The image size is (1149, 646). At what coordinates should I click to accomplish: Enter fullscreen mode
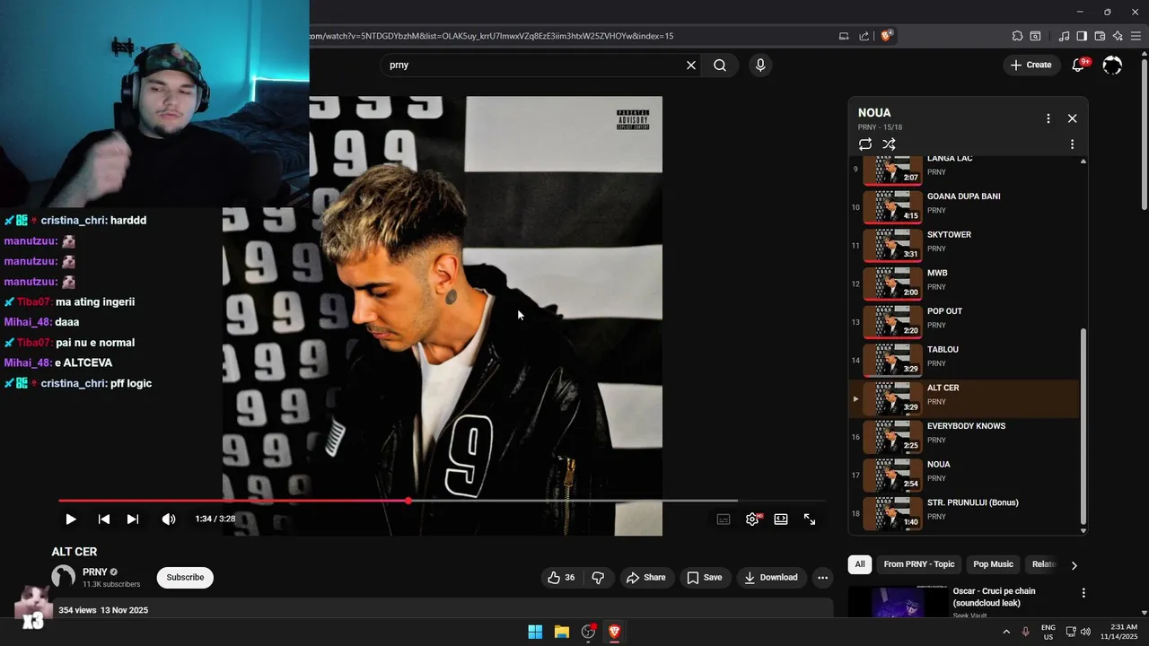point(810,519)
